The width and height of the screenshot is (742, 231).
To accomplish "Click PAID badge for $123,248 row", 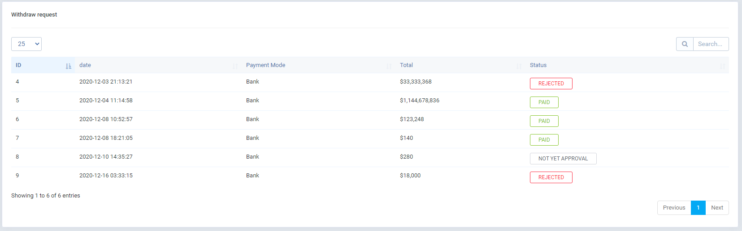I will (544, 121).
